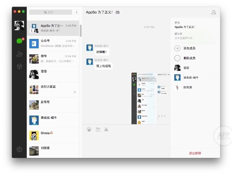Image resolution: width=232 pixels, height=175 pixels.
Task: Open the chat received at 12:54 PM
Action: 53,59
